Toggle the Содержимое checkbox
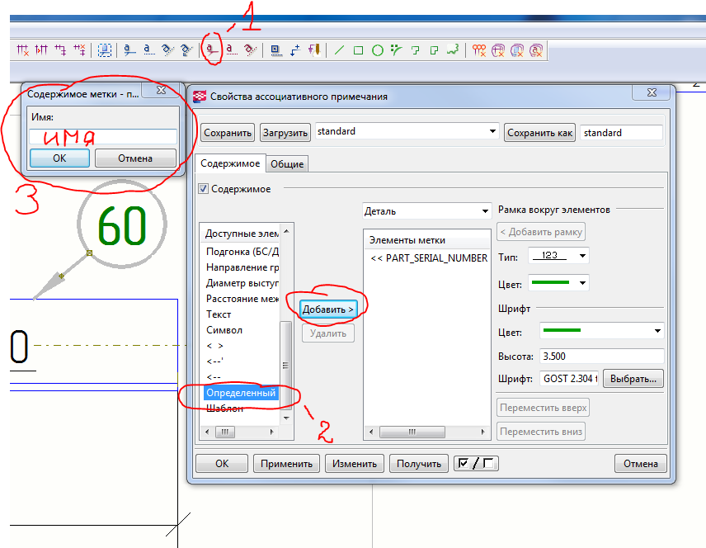Viewport: 706px width, 548px height. click(x=204, y=189)
